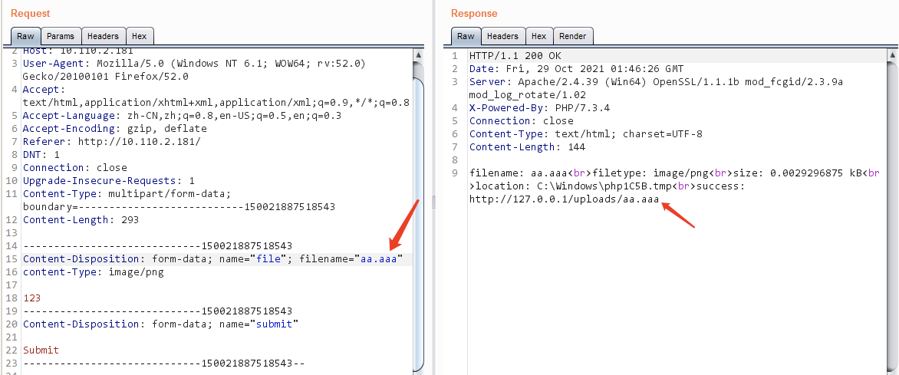Viewport: 899px width, 375px height.
Task: Click the request pane scroll-up arrow
Action: (419, 55)
